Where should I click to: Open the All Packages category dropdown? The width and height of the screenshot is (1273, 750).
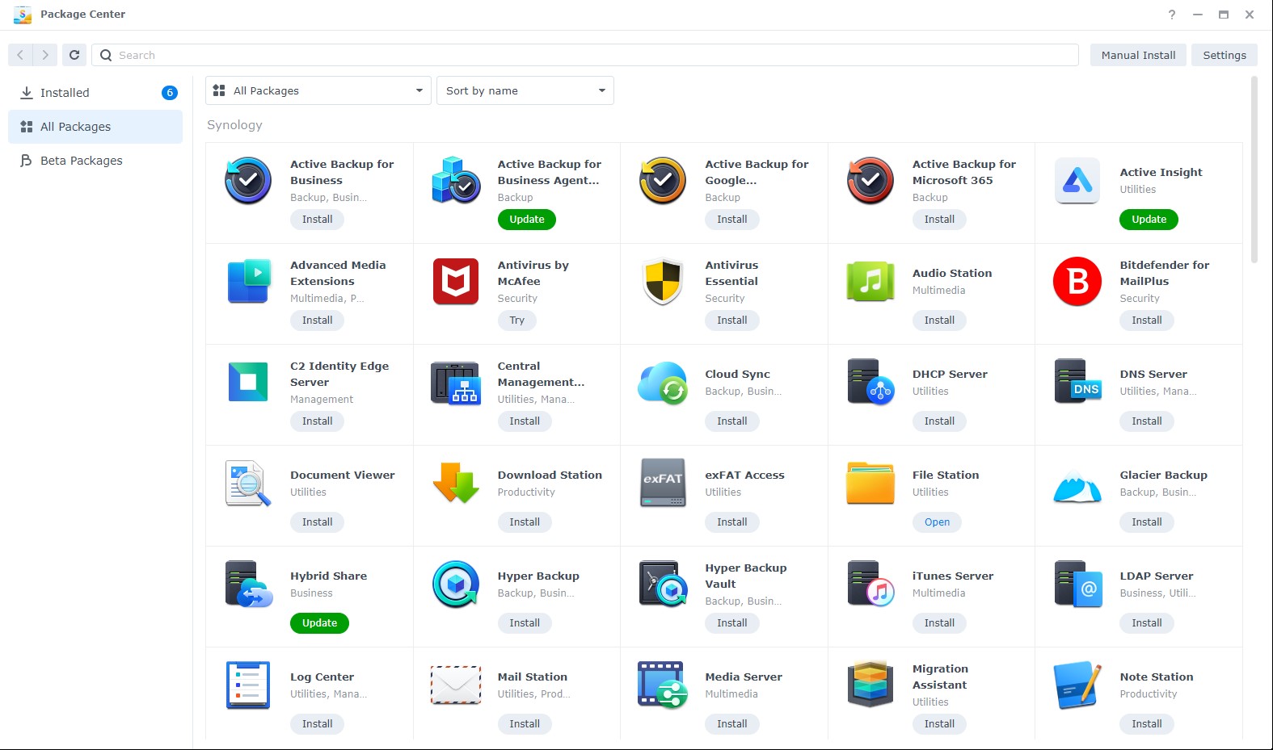tap(318, 90)
